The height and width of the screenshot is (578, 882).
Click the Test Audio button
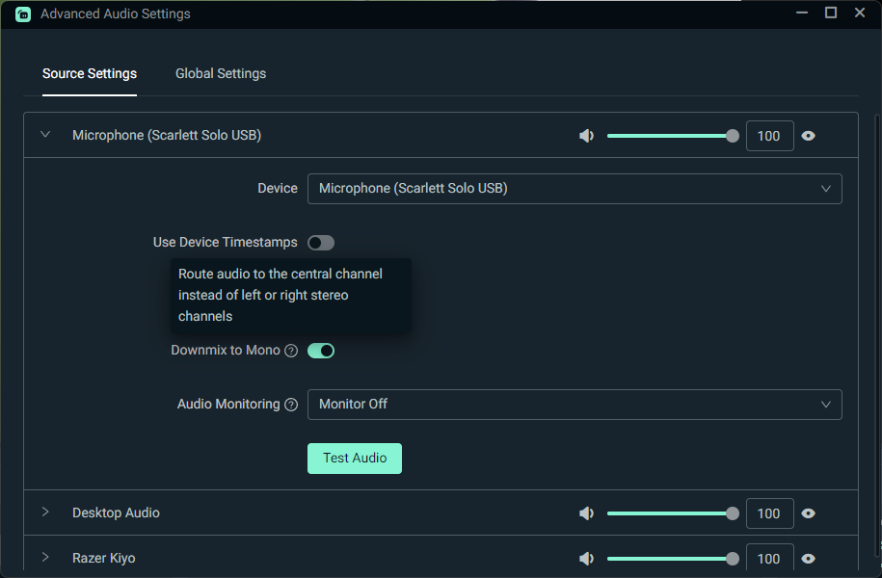[354, 458]
